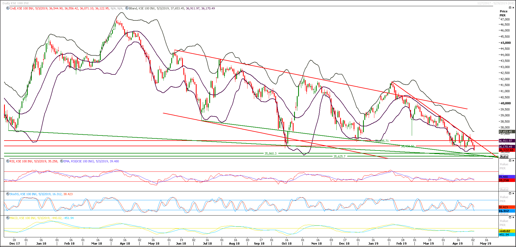Click the -451.94 MACD signal value tag

click(507, 235)
